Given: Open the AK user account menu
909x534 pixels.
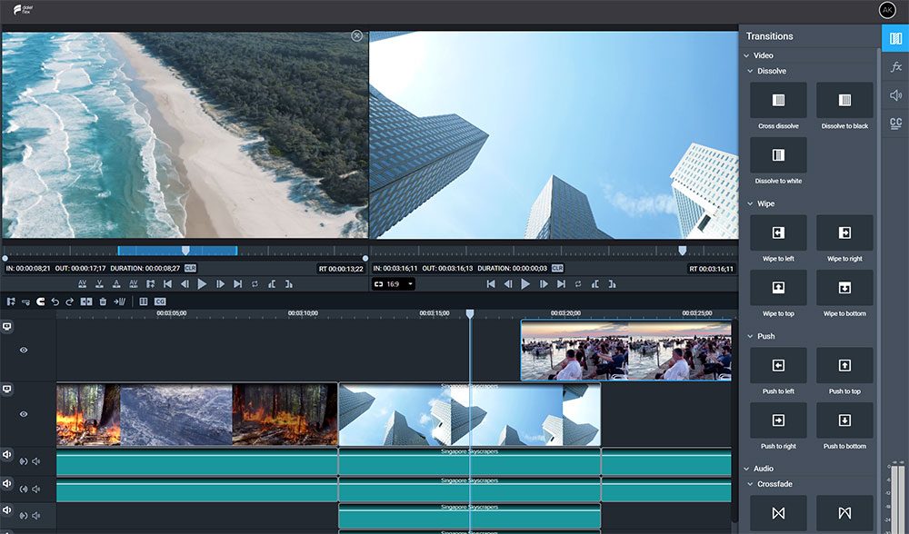Looking at the screenshot, I should 886,10.
